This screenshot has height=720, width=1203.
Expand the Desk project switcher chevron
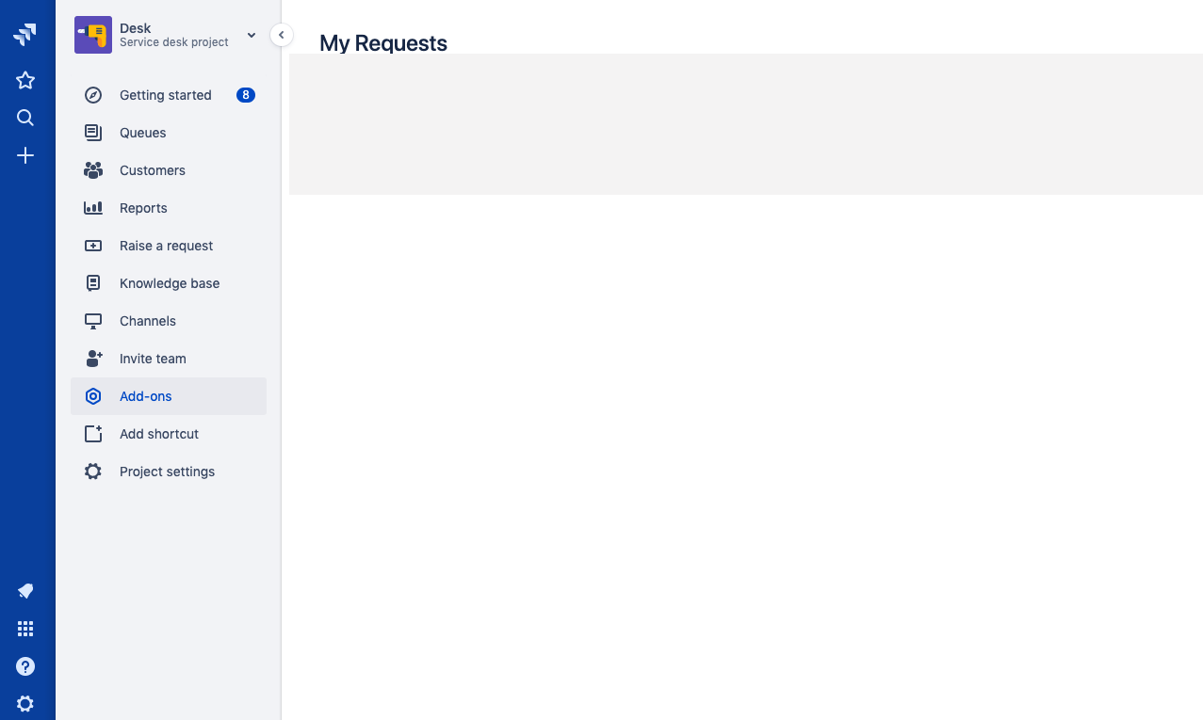point(252,36)
